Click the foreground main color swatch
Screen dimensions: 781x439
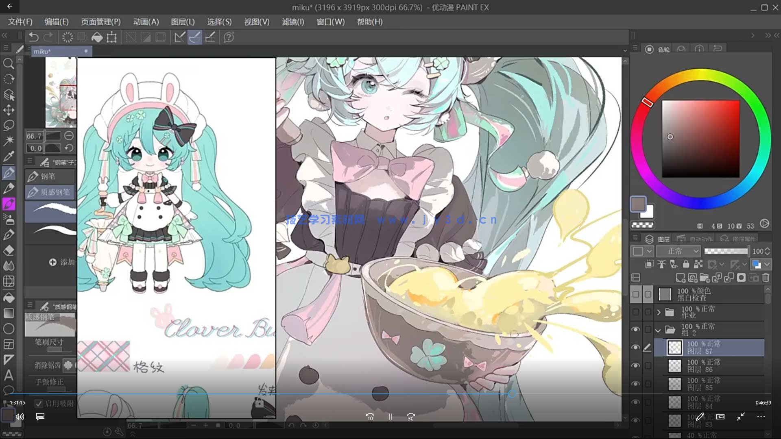pos(637,204)
